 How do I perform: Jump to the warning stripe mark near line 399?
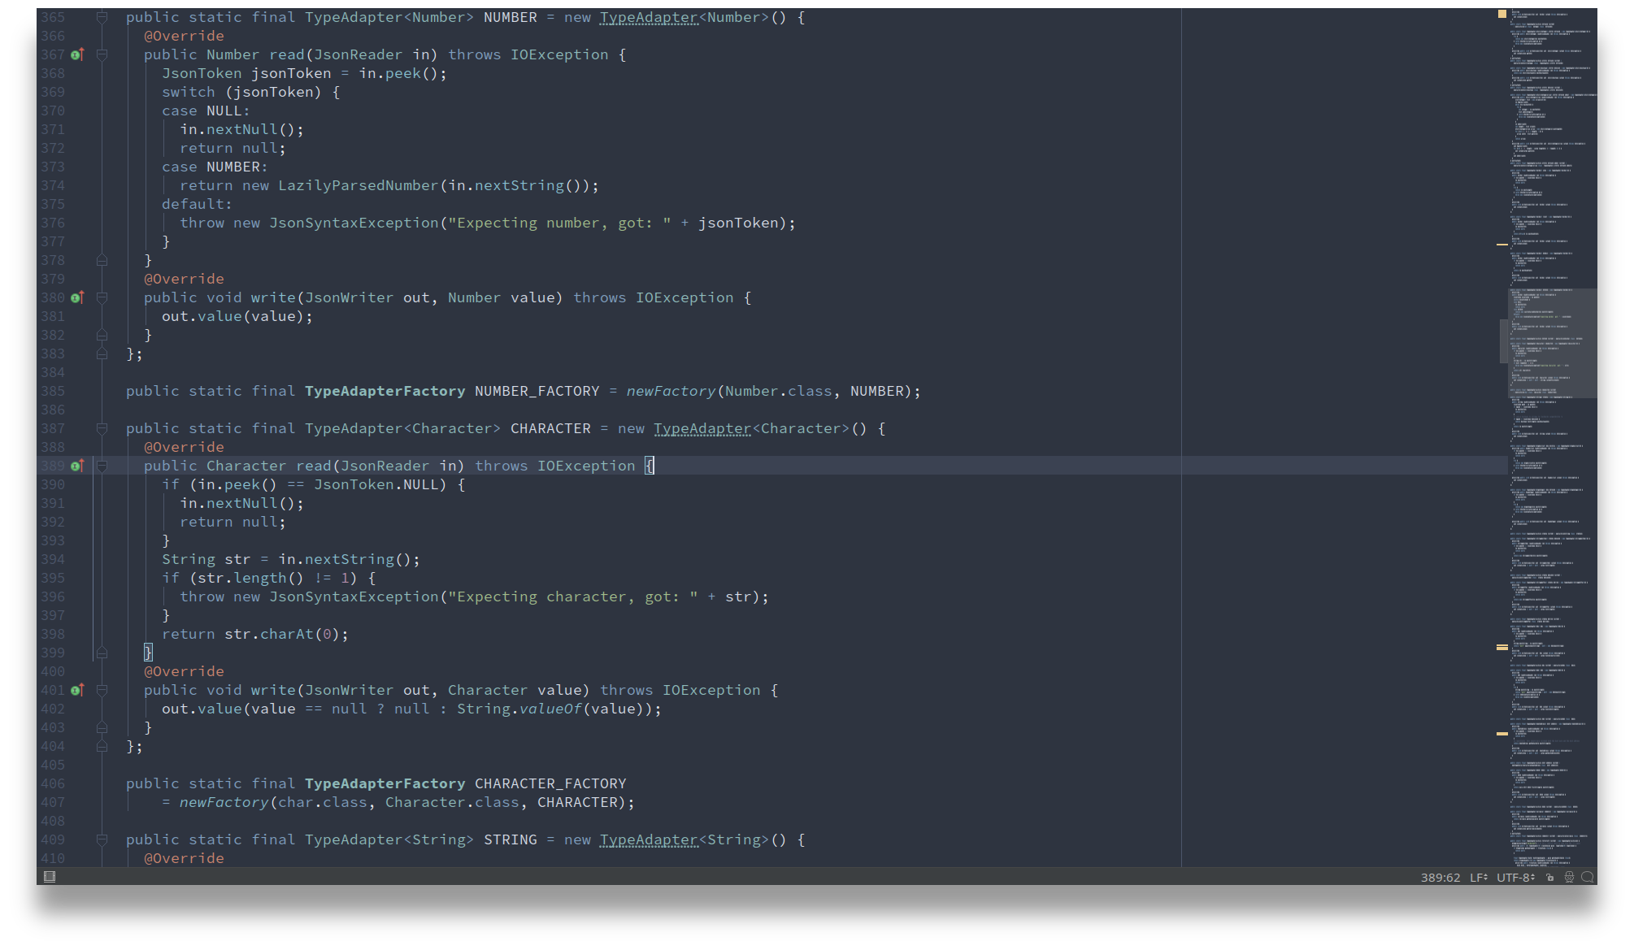(1502, 648)
